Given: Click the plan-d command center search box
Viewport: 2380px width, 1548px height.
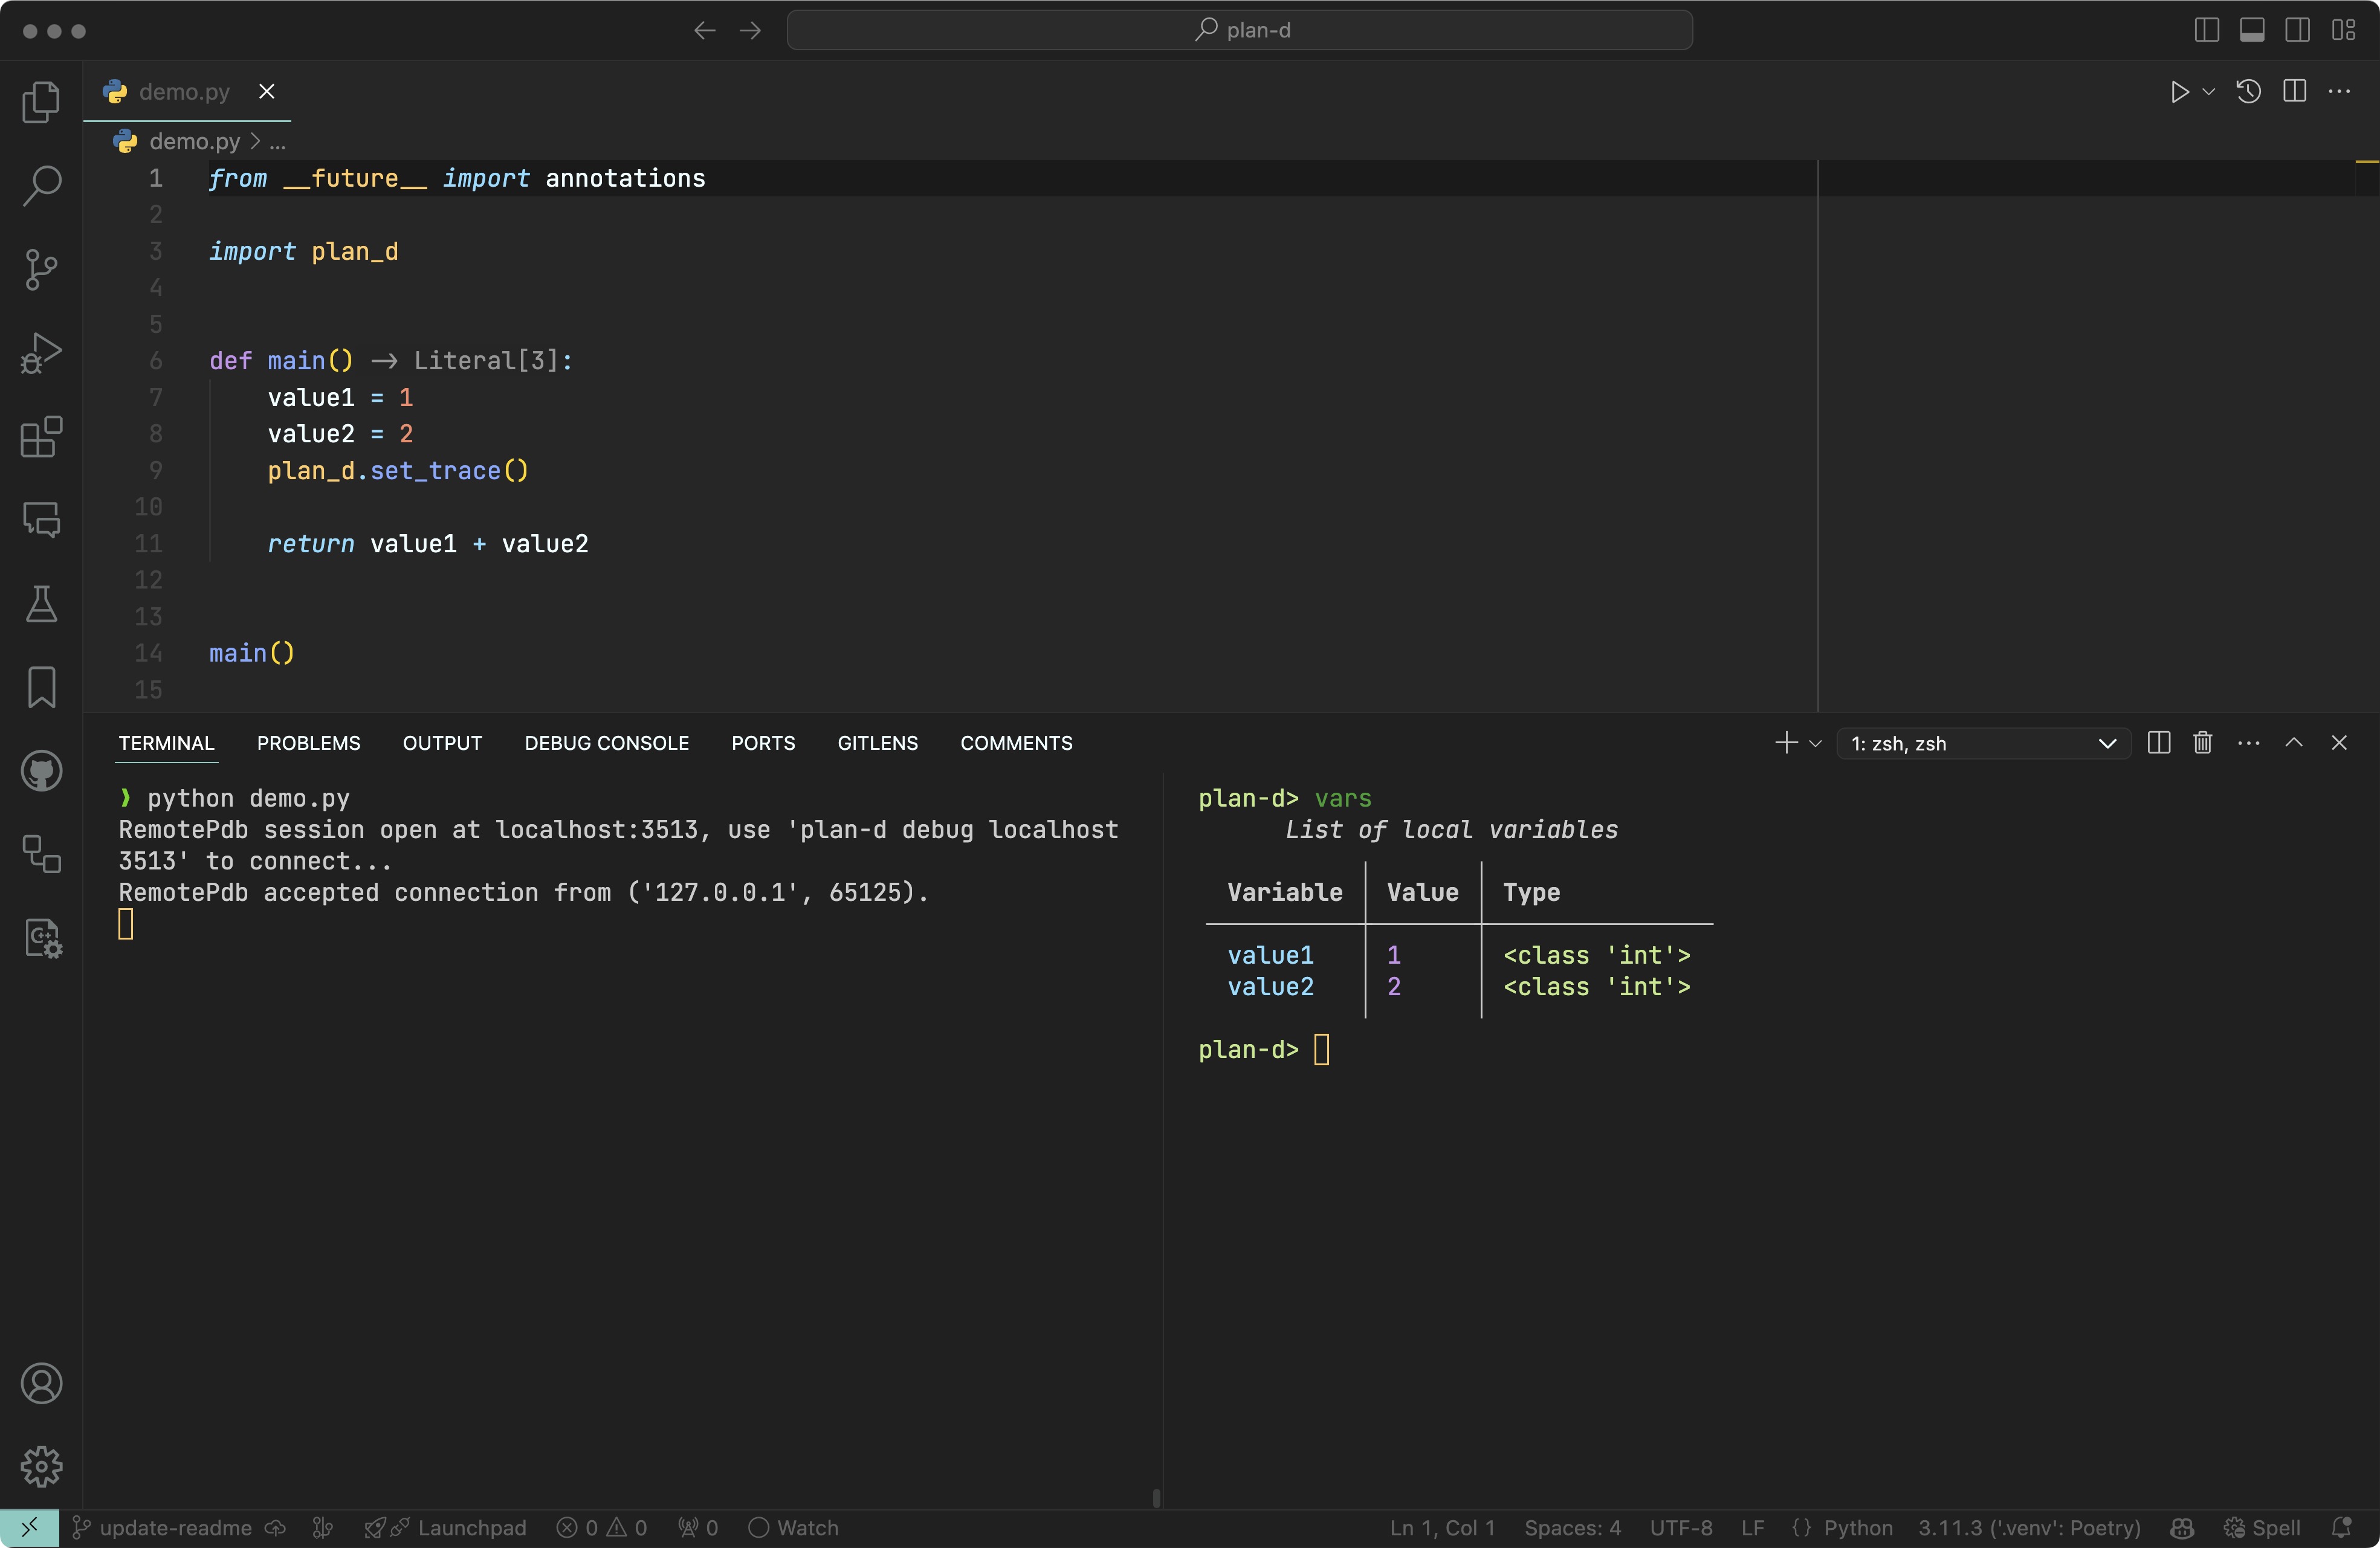Looking at the screenshot, I should pos(1239,30).
